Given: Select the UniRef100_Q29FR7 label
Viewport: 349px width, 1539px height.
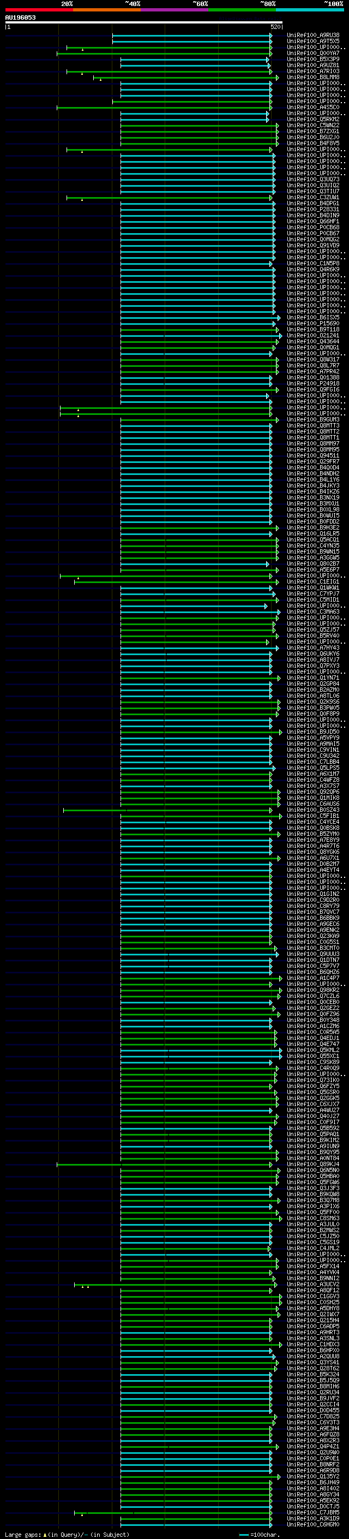Looking at the screenshot, I should tap(313, 461).
